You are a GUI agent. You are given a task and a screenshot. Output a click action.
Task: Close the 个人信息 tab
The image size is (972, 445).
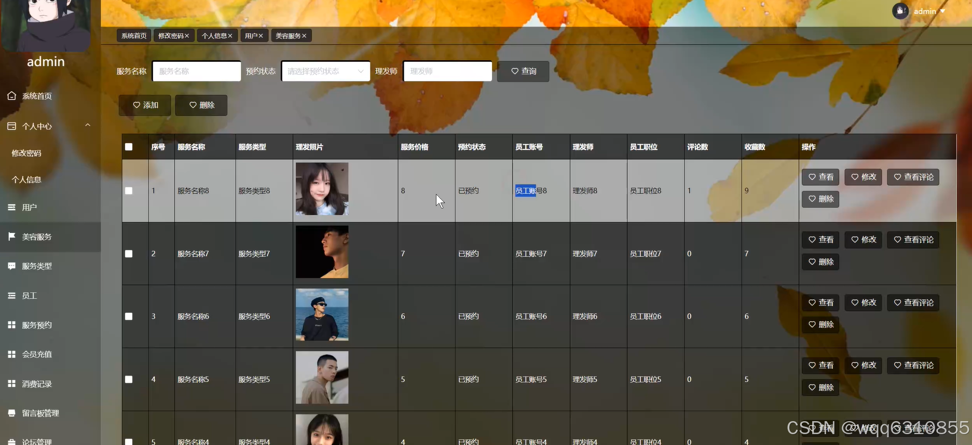coord(230,36)
